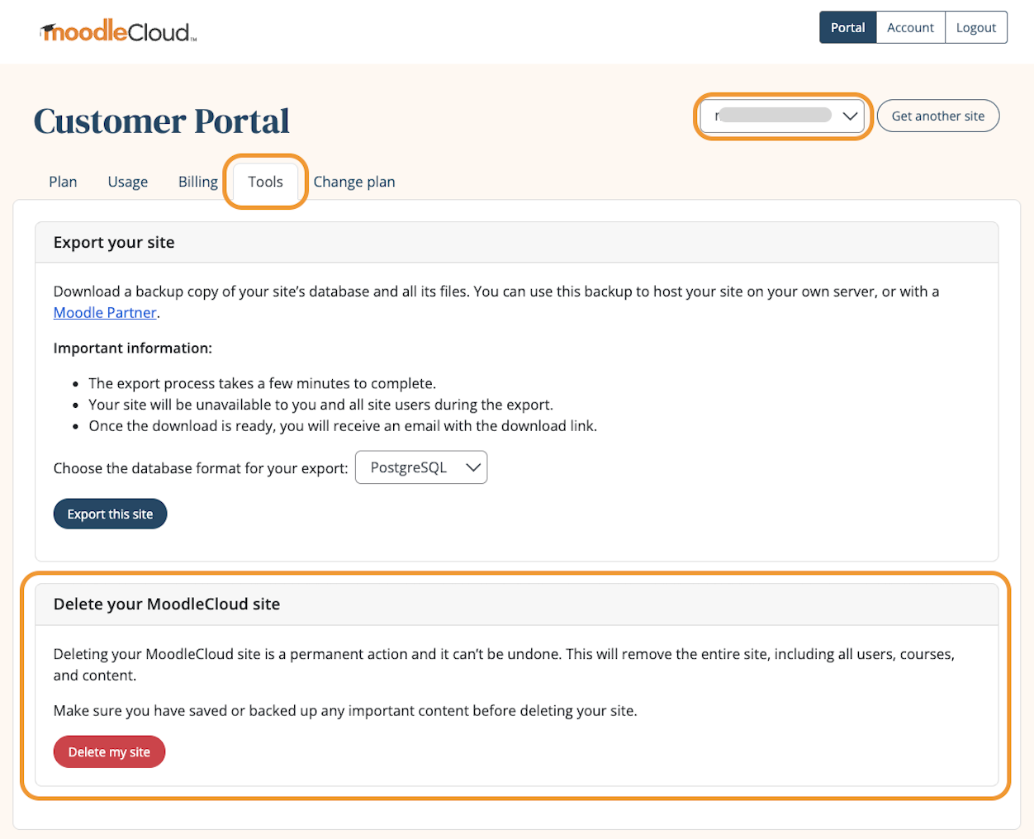Image resolution: width=1034 pixels, height=839 pixels.
Task: Click the Delete your MoodleCloud site heading
Action: point(166,604)
